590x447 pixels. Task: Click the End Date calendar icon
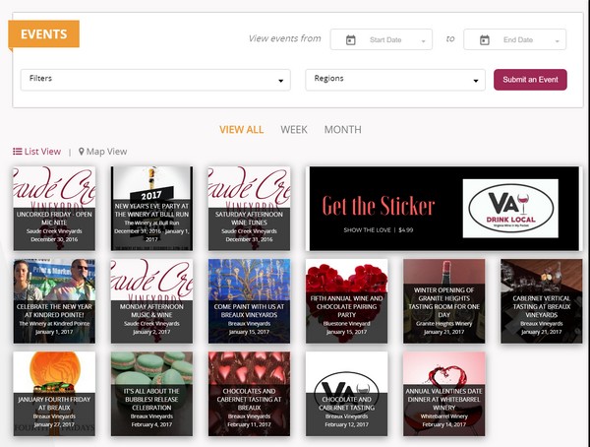[485, 40]
